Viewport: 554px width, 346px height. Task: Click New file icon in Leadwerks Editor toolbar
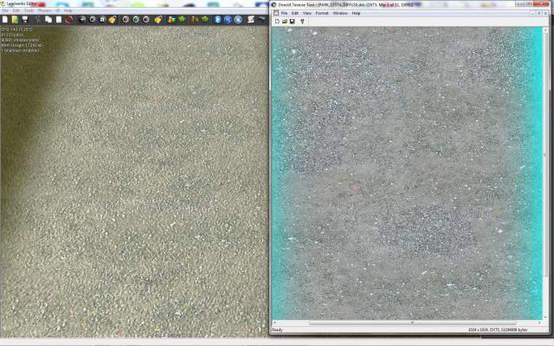(x=5, y=19)
